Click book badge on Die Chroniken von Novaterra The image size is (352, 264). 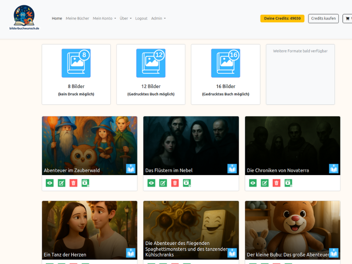(x=334, y=169)
